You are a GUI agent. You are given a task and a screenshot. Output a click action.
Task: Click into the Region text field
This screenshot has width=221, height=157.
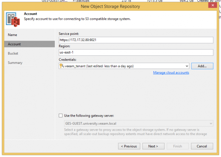coord(136,52)
